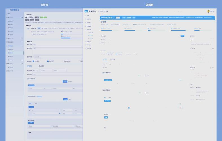
Task: Collapse the expanded sidebar menu group
Action: 22,17
